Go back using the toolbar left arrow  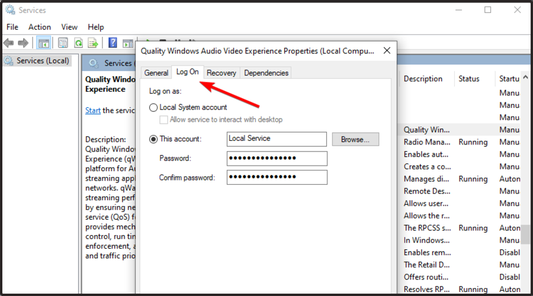point(8,43)
